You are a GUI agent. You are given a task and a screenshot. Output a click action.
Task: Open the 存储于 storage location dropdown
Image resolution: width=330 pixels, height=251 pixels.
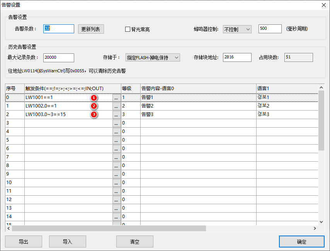click(x=153, y=58)
